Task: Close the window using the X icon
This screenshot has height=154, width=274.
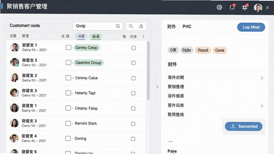Action: point(267,8)
